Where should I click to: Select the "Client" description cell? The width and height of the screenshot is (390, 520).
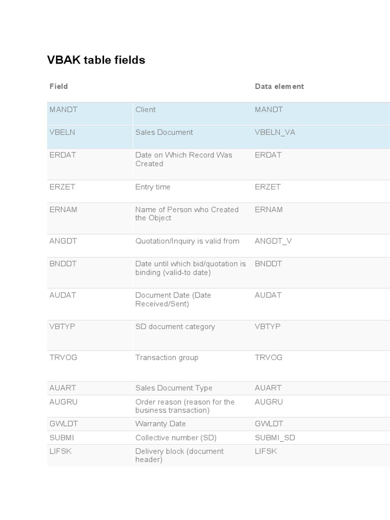pos(145,110)
